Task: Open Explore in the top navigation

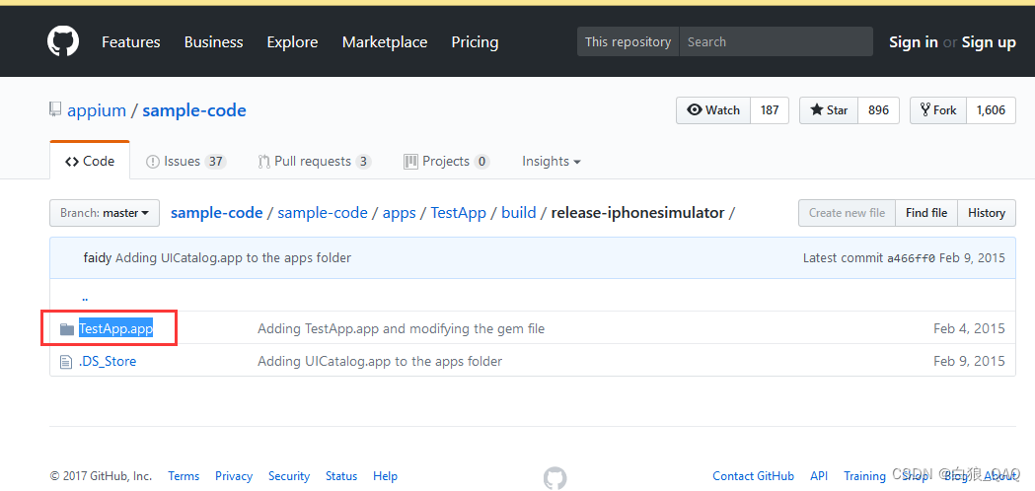Action: (x=292, y=42)
